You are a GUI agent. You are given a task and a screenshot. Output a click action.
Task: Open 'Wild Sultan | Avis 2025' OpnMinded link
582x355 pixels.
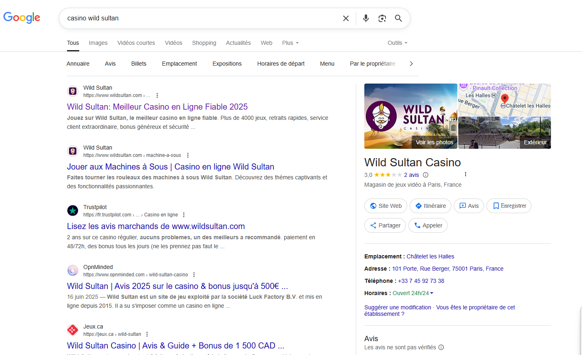pos(178,286)
